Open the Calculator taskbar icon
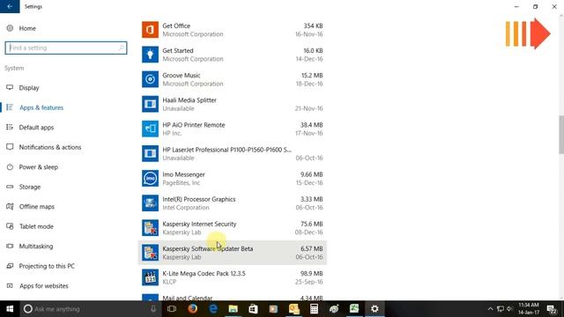The height and width of the screenshot is (317, 564). [x=314, y=309]
